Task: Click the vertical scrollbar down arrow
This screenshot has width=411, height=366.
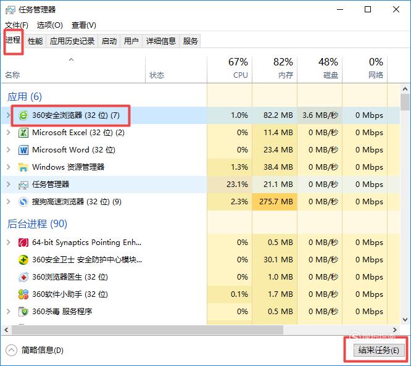Action: (x=405, y=320)
